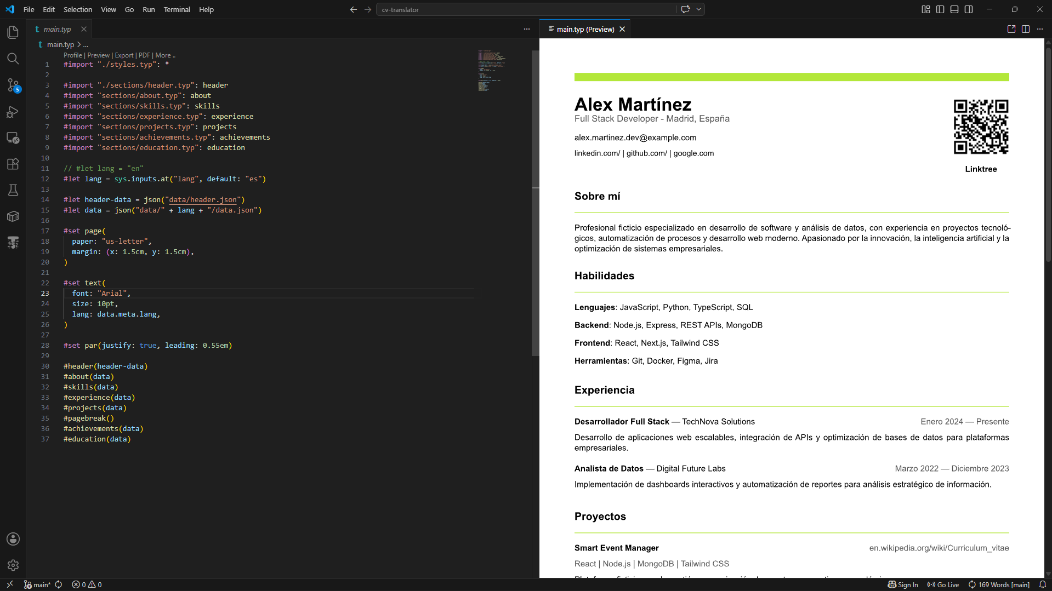Open the data/header.json link in code
The width and height of the screenshot is (1052, 591).
[203, 200]
